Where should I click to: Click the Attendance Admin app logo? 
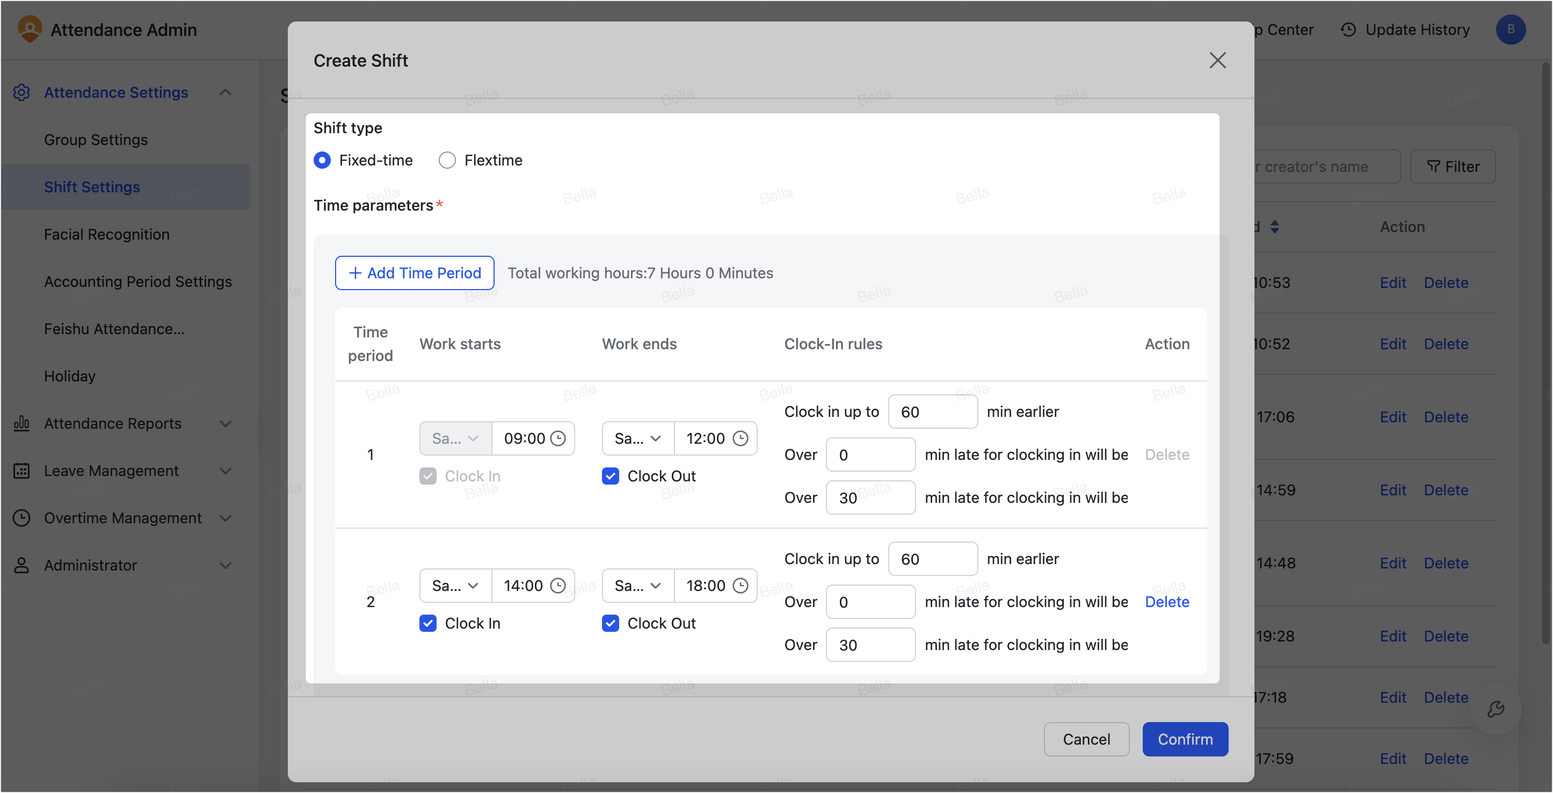30,29
